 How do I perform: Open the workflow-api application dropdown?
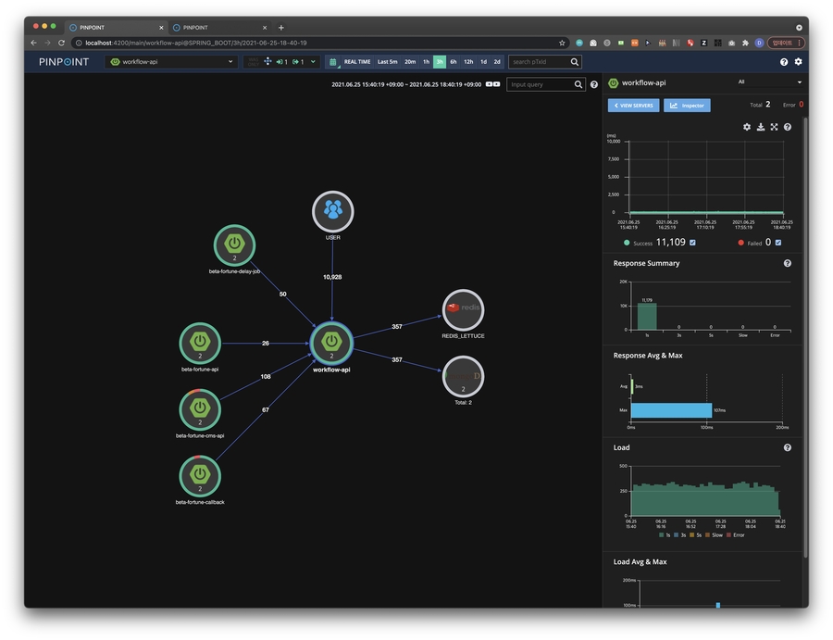click(x=172, y=62)
